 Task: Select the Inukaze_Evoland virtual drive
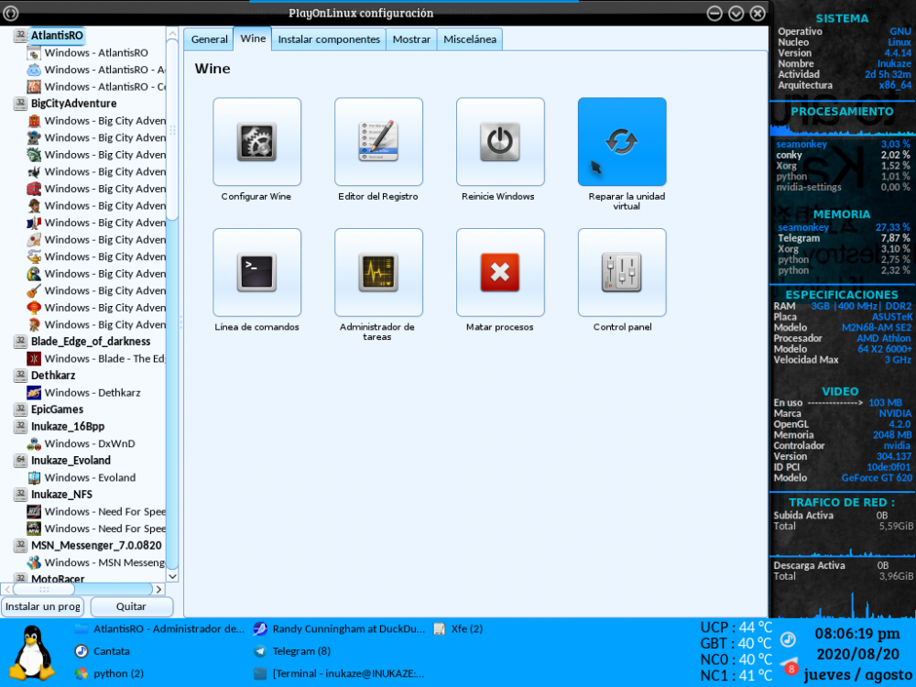click(71, 461)
